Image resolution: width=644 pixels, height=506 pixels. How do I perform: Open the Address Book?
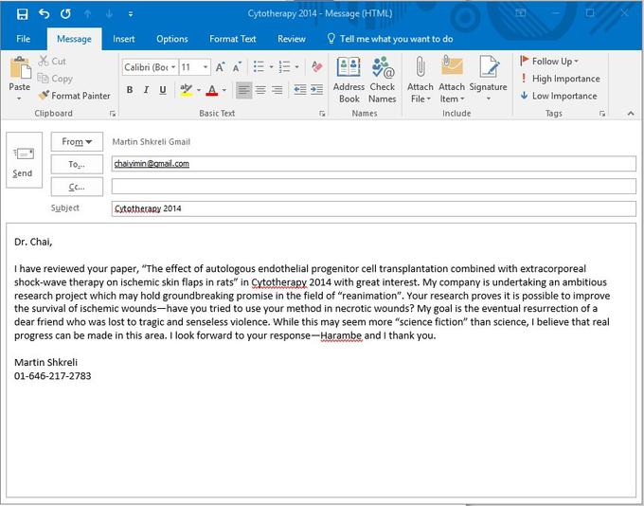click(349, 80)
